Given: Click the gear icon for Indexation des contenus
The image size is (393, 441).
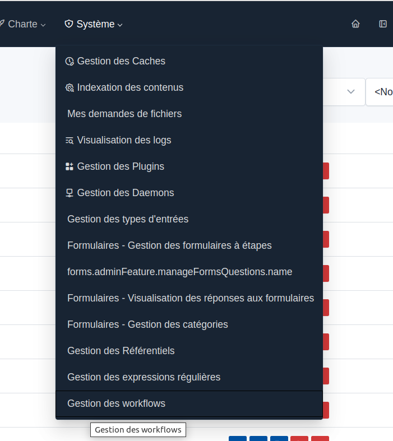Looking at the screenshot, I should click(x=70, y=88).
